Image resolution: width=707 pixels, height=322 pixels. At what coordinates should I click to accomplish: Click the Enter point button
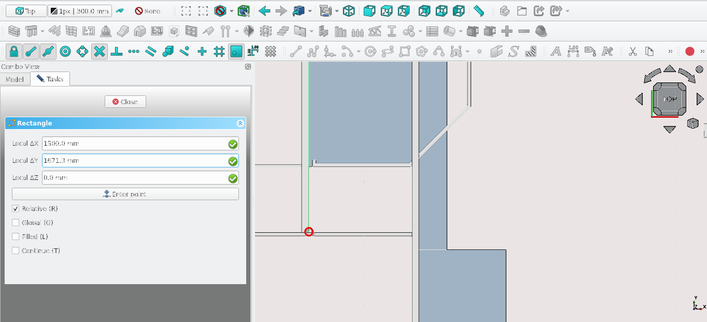pos(125,194)
